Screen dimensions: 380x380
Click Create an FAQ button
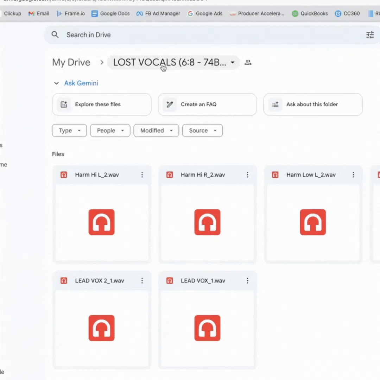[208, 104]
